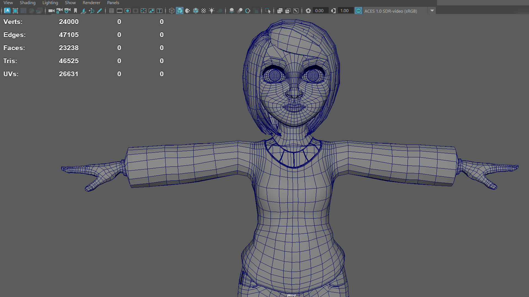Image resolution: width=529 pixels, height=297 pixels.
Task: Toggle the viewport grid display
Action: tap(111, 11)
